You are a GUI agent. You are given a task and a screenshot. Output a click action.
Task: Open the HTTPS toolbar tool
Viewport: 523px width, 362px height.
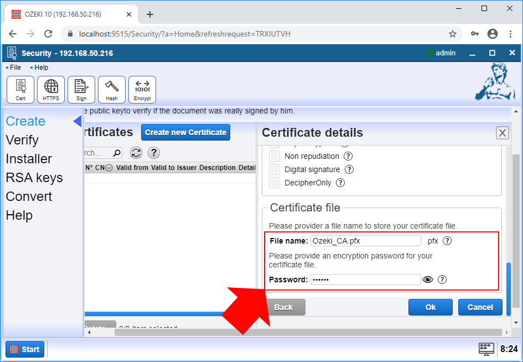click(51, 90)
